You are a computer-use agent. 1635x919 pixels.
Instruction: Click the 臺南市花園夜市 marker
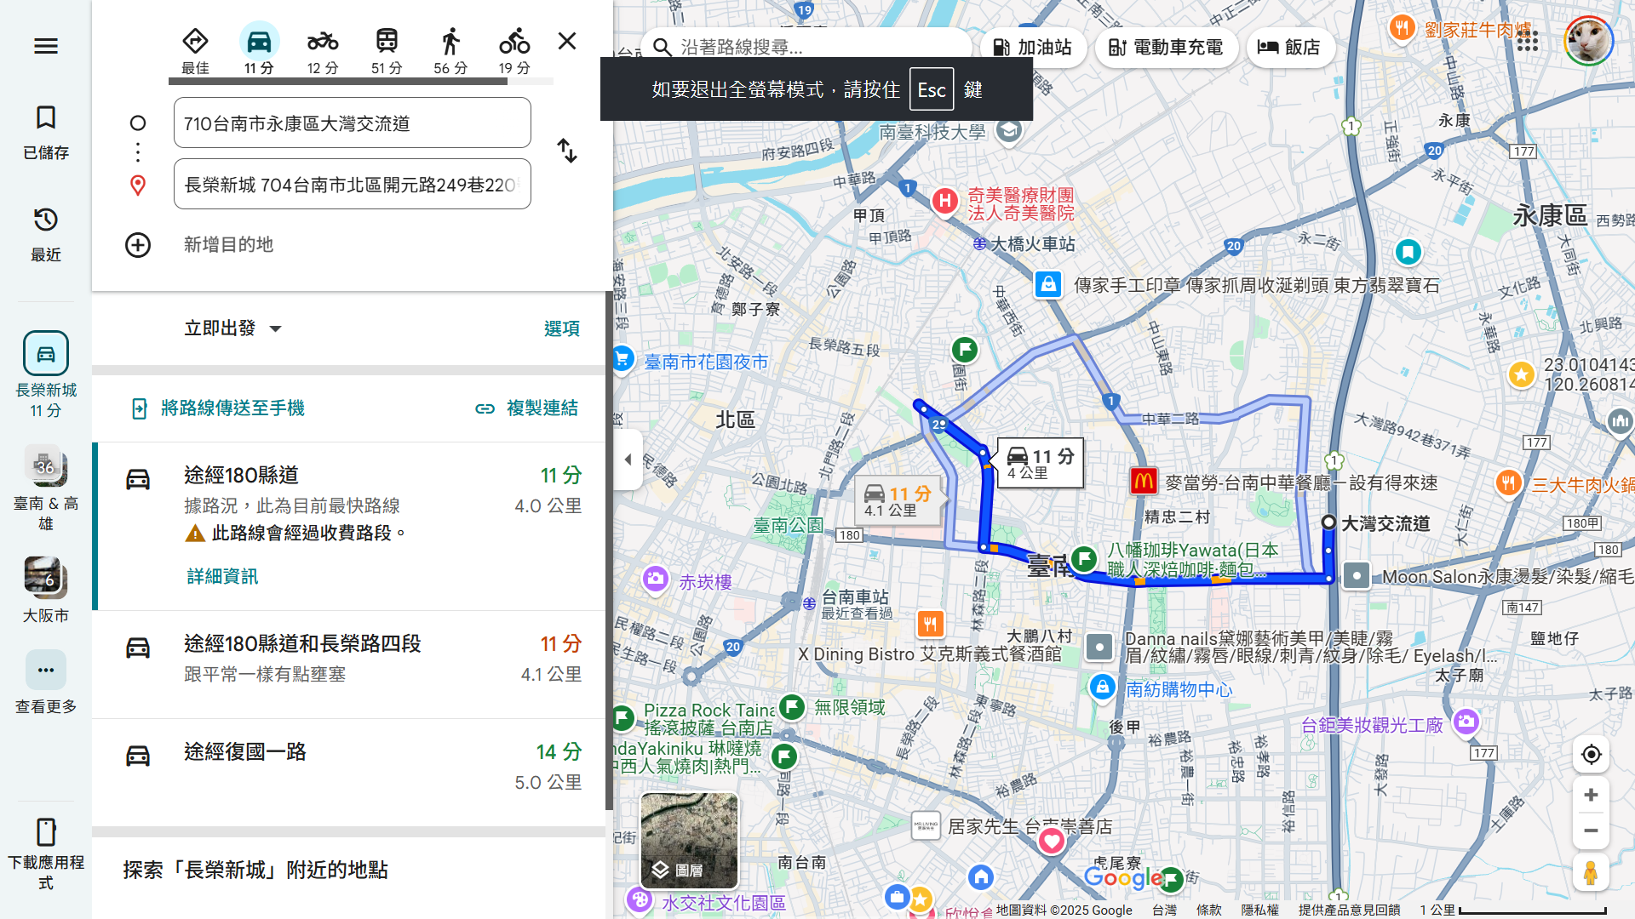[x=623, y=358]
